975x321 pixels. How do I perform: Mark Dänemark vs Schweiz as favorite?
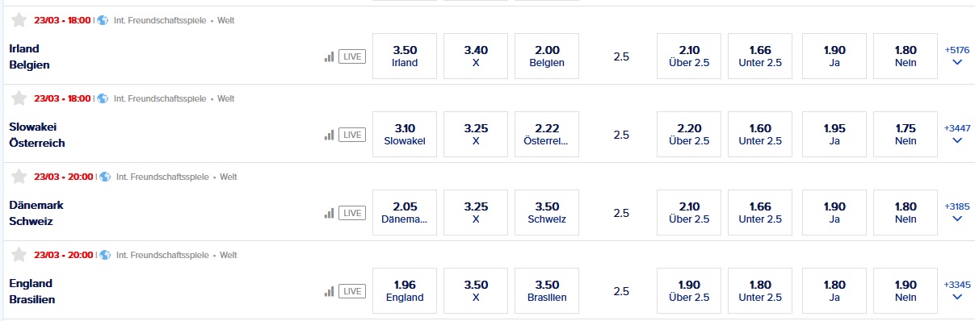[19, 177]
